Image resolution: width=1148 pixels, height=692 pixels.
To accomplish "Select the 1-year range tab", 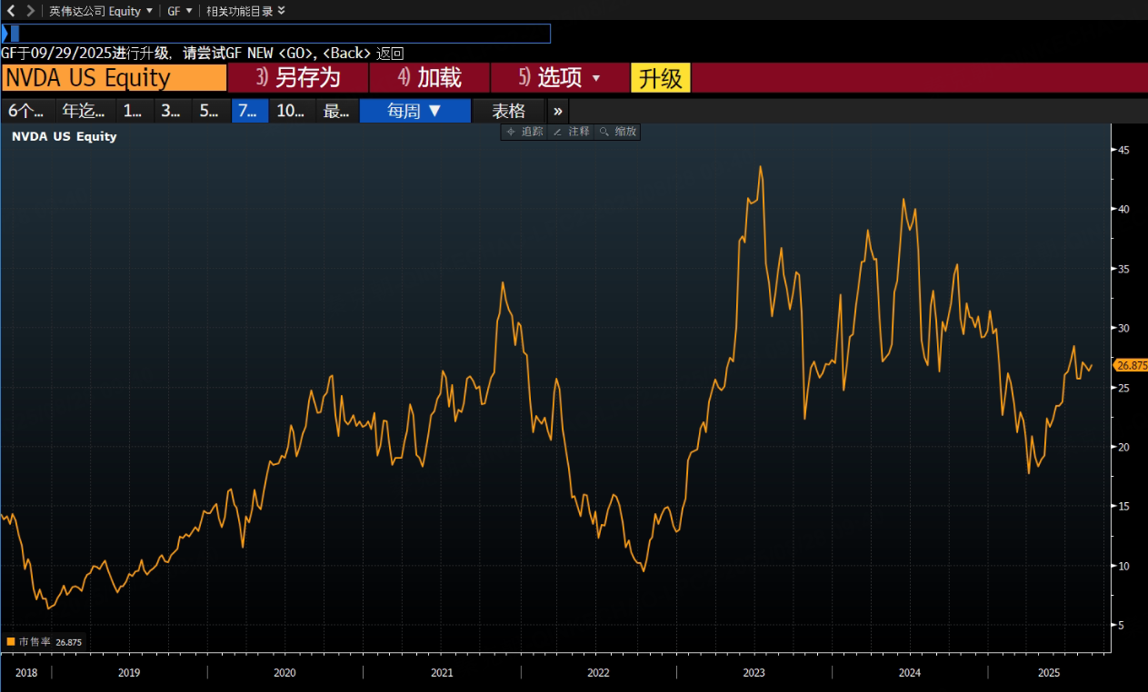I will coord(133,111).
